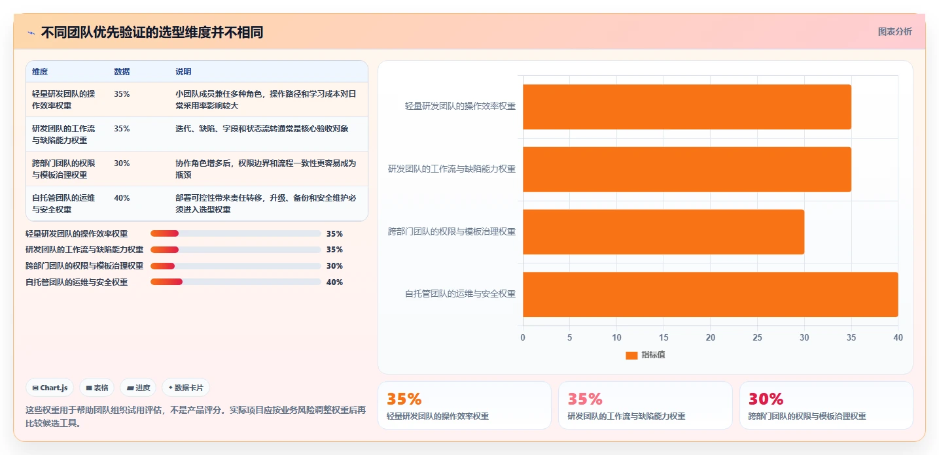Click the 图表分析 label in header
Image resolution: width=939 pixels, height=455 pixels.
tap(895, 31)
